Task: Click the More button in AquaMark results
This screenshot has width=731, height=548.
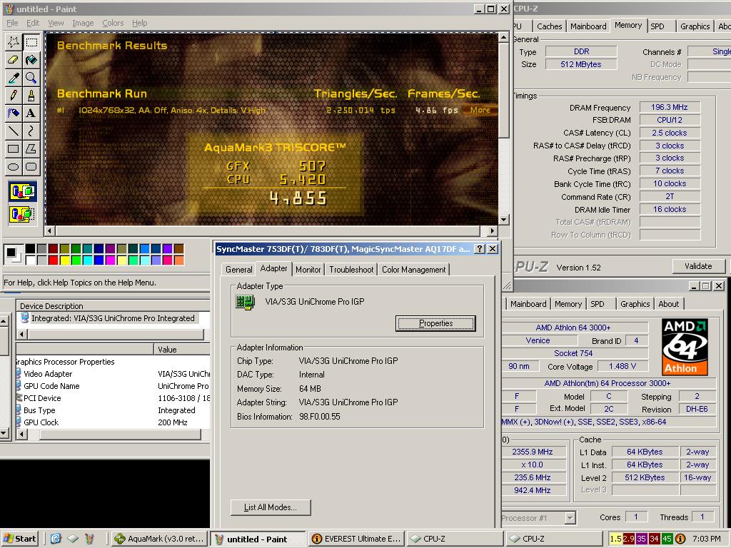Action: tap(480, 110)
